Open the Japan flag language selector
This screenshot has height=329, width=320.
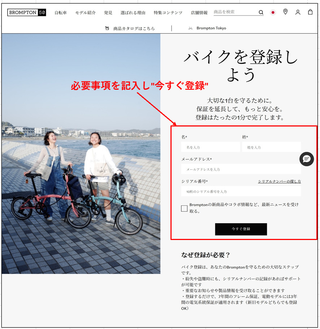point(273,12)
